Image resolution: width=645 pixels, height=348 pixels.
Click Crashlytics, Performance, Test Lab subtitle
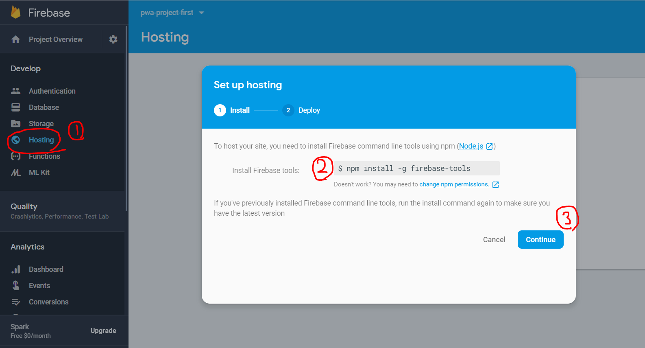[x=59, y=217]
